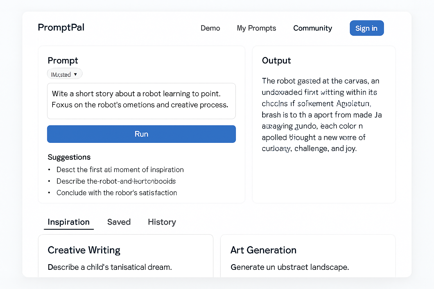Open the Demo page
This screenshot has width=434, height=289.
(210, 28)
